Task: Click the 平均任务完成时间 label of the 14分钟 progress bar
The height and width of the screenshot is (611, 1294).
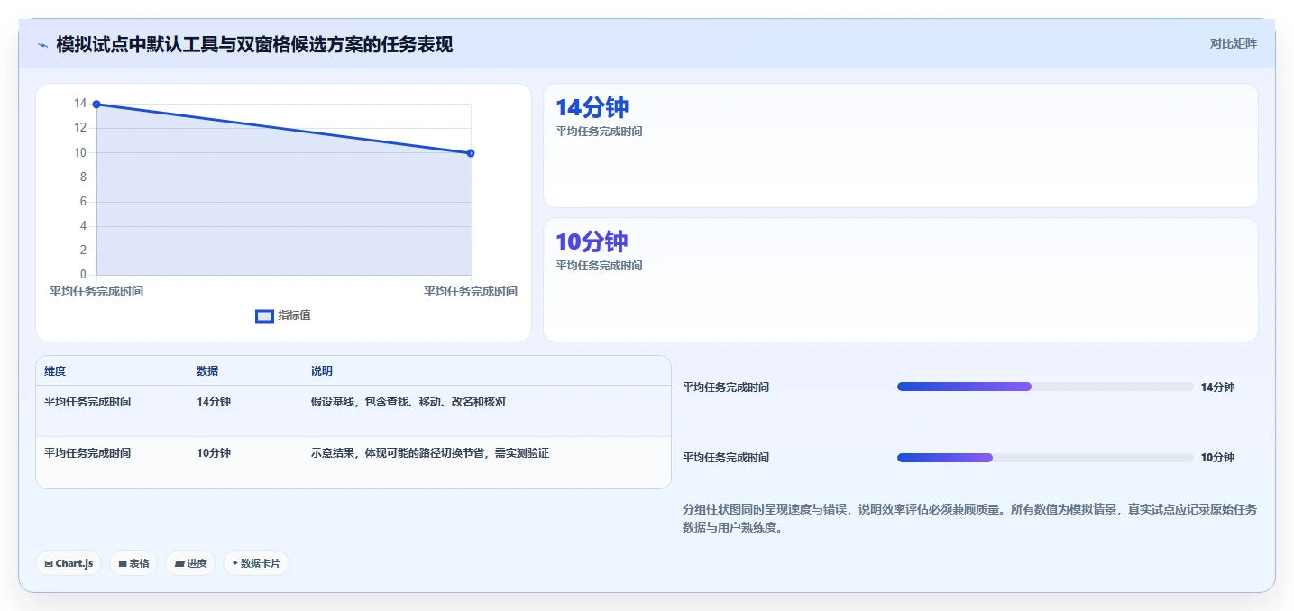Action: click(x=726, y=388)
